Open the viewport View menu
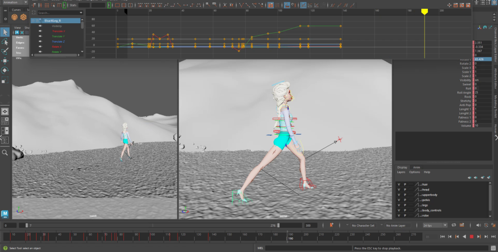Screen dimensions: 498x252 (x=18, y=28)
